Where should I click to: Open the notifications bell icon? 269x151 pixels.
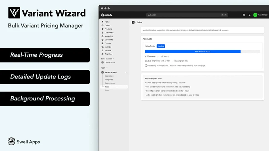click(x=249, y=15)
